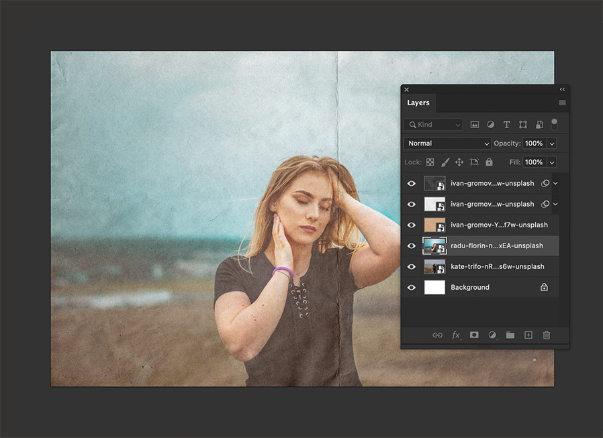Screen dimensions: 603x438
Task: Lock layer position move icon
Action: 459,162
